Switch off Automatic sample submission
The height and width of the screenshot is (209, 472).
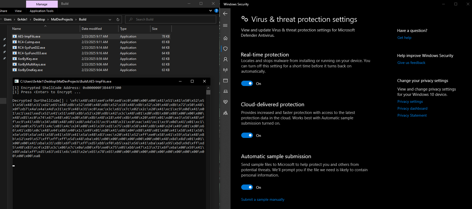click(247, 187)
